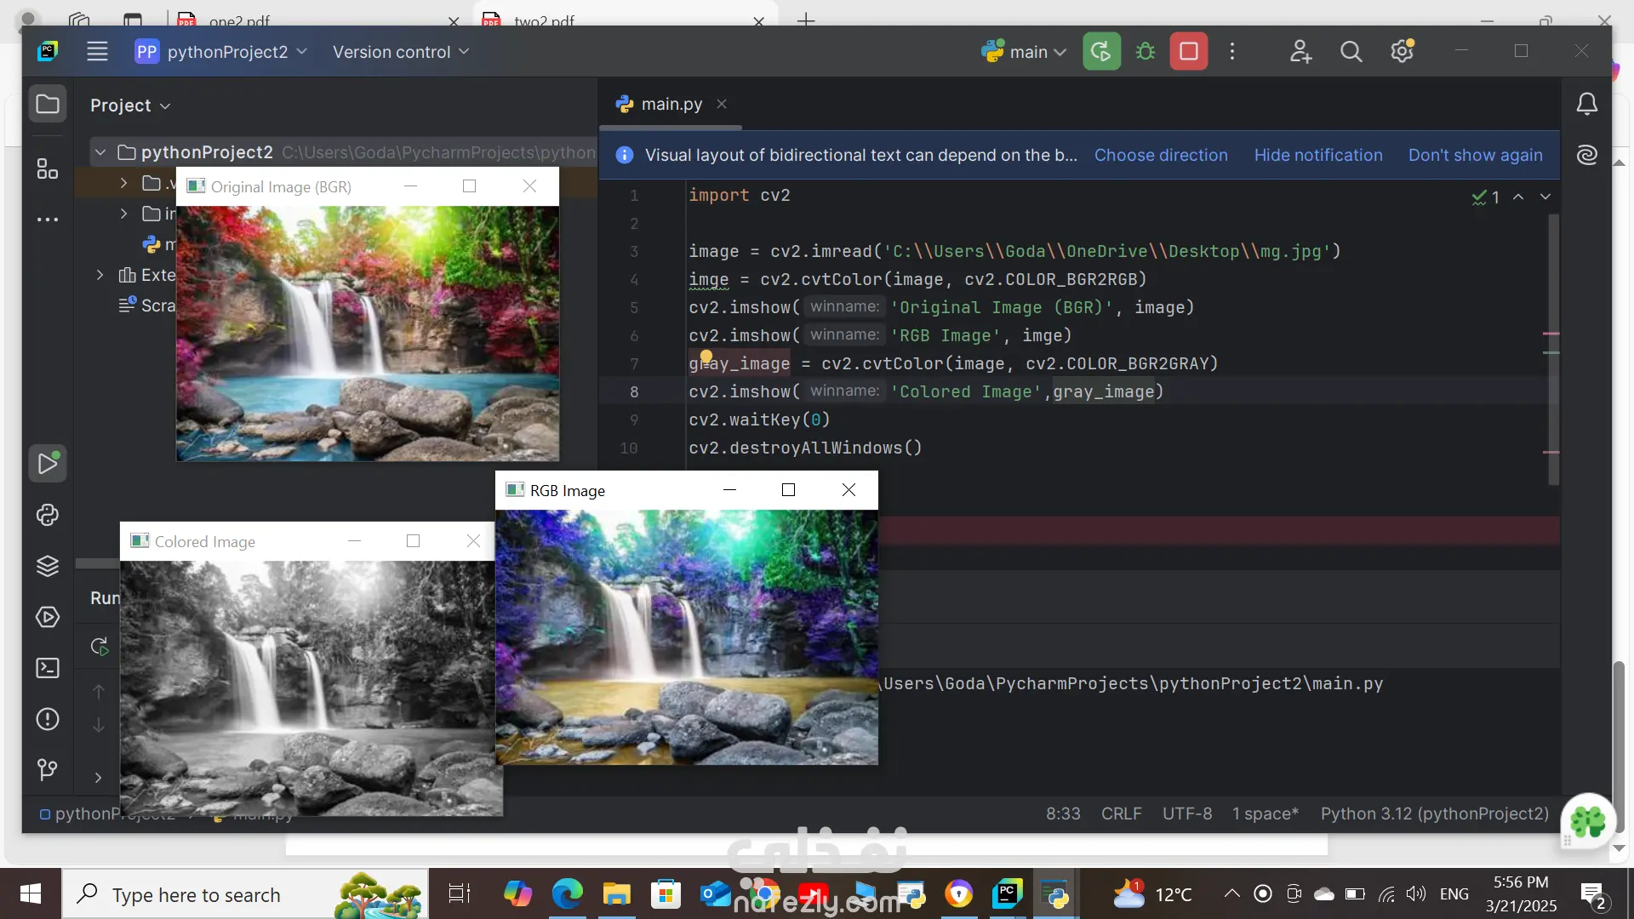Start debugging with the bug icon
1634x919 pixels.
[x=1146, y=52]
